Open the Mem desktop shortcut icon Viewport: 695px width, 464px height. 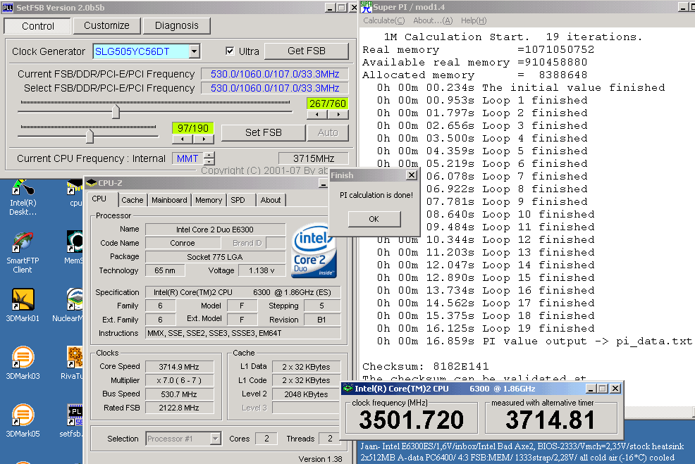[73, 248]
